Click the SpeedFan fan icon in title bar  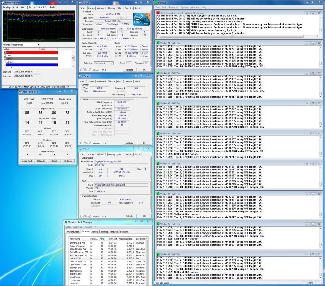(3, 3)
